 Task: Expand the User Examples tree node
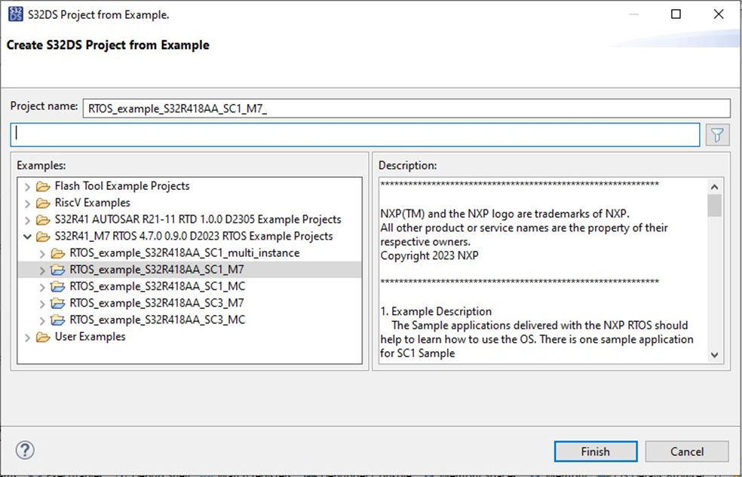27,337
